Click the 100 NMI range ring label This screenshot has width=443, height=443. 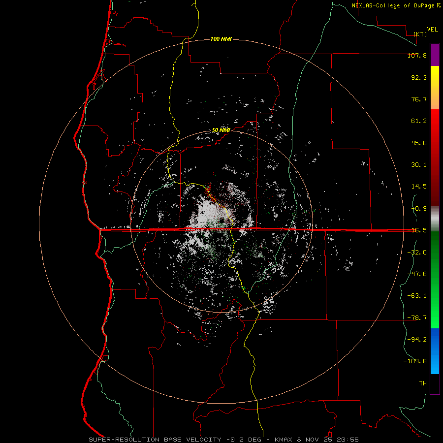[x=221, y=39]
